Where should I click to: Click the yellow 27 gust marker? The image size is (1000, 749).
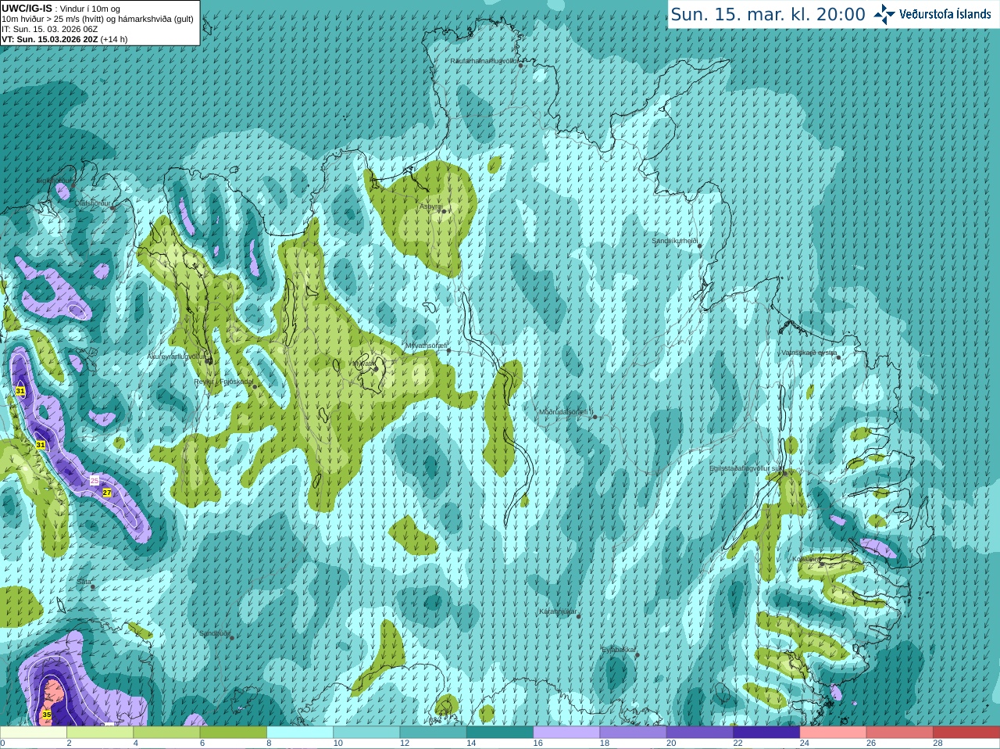107,493
